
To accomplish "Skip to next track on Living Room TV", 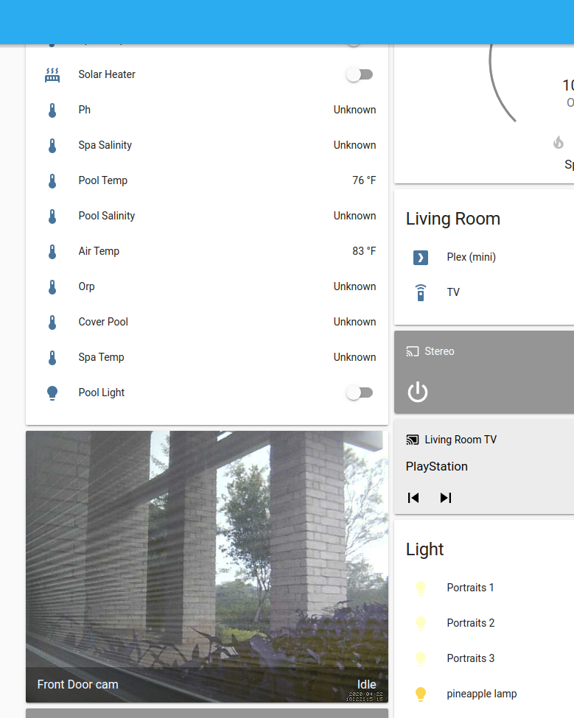I will click(x=445, y=498).
